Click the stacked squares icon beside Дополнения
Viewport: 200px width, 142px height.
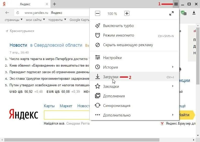[98, 96]
